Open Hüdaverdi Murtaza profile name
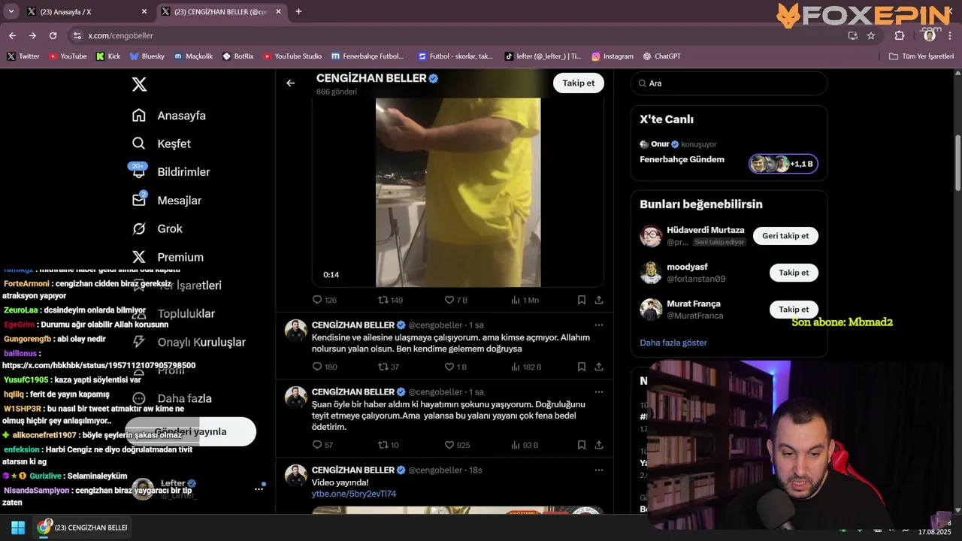 (706, 230)
